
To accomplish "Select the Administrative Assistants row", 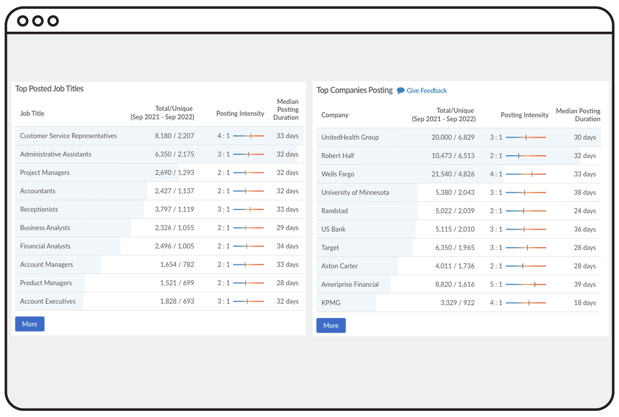I will [159, 154].
